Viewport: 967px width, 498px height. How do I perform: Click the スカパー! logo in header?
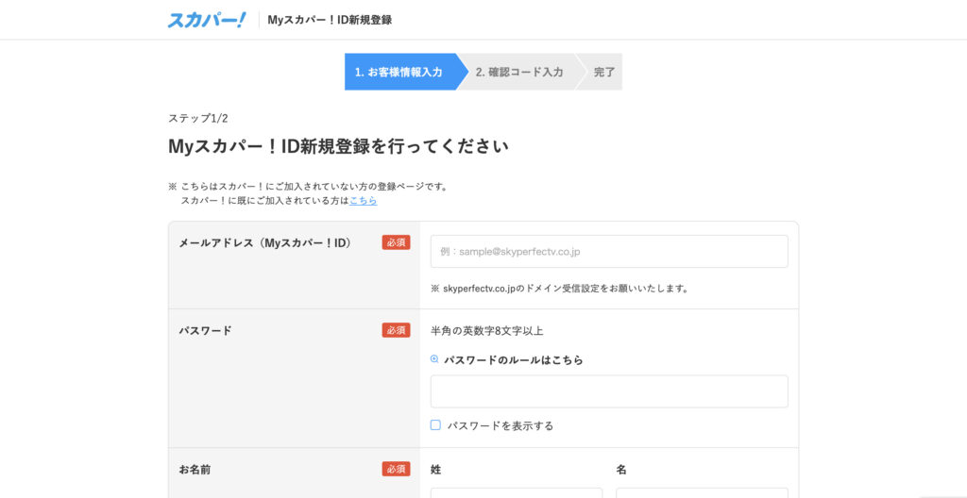coord(207,20)
